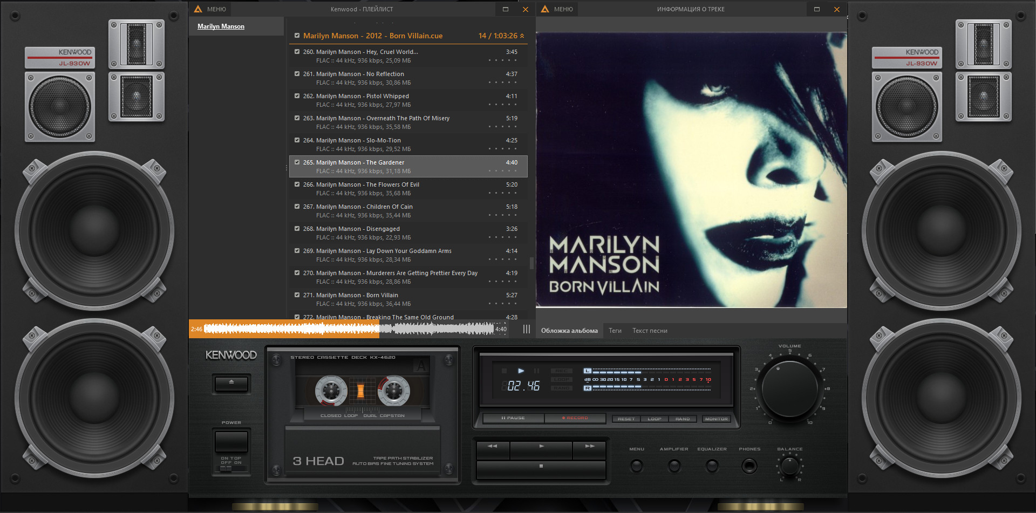Click the RECORD button

coord(575,418)
